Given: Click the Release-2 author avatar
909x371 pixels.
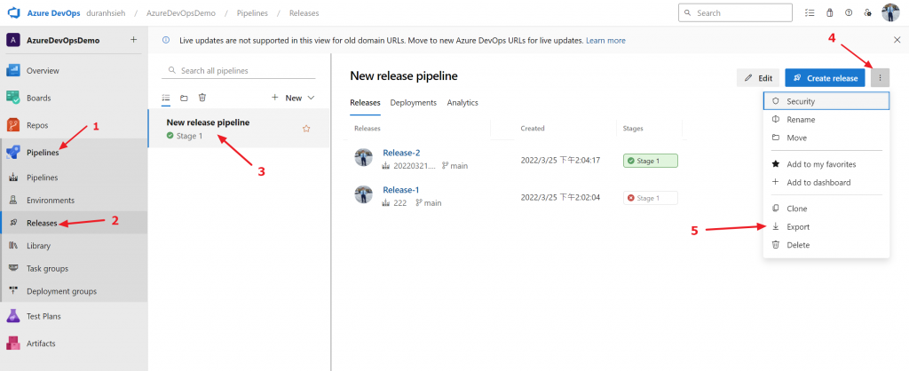Looking at the screenshot, I should (363, 158).
